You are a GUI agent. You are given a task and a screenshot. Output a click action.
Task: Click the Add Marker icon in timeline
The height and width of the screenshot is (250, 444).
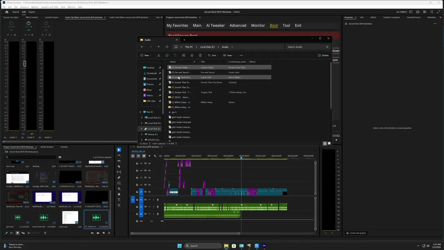pyautogui.click(x=150, y=156)
